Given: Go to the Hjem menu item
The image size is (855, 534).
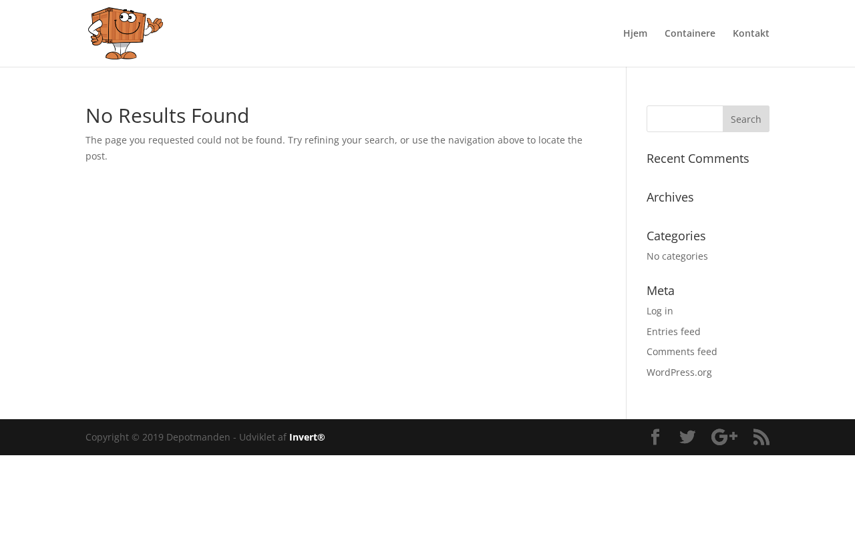Looking at the screenshot, I should tap(635, 33).
